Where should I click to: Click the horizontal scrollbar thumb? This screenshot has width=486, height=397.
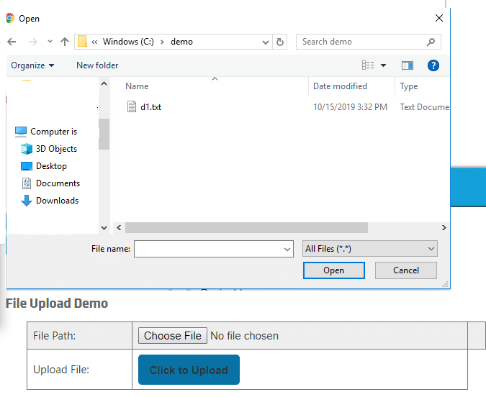pyautogui.click(x=246, y=227)
